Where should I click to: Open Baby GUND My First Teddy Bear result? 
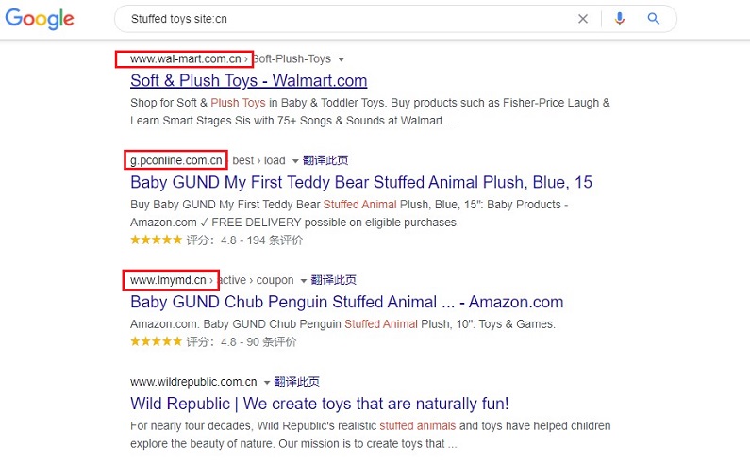[x=361, y=182]
